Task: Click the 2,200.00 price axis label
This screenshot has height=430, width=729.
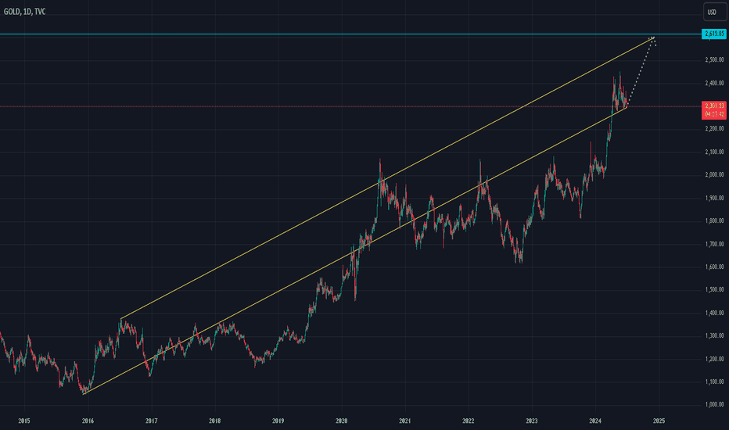Action: point(715,129)
